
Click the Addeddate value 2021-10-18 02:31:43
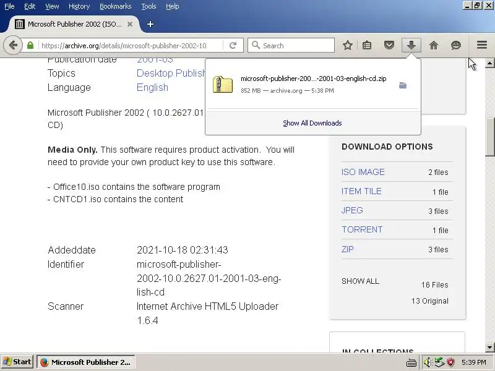[182, 250]
